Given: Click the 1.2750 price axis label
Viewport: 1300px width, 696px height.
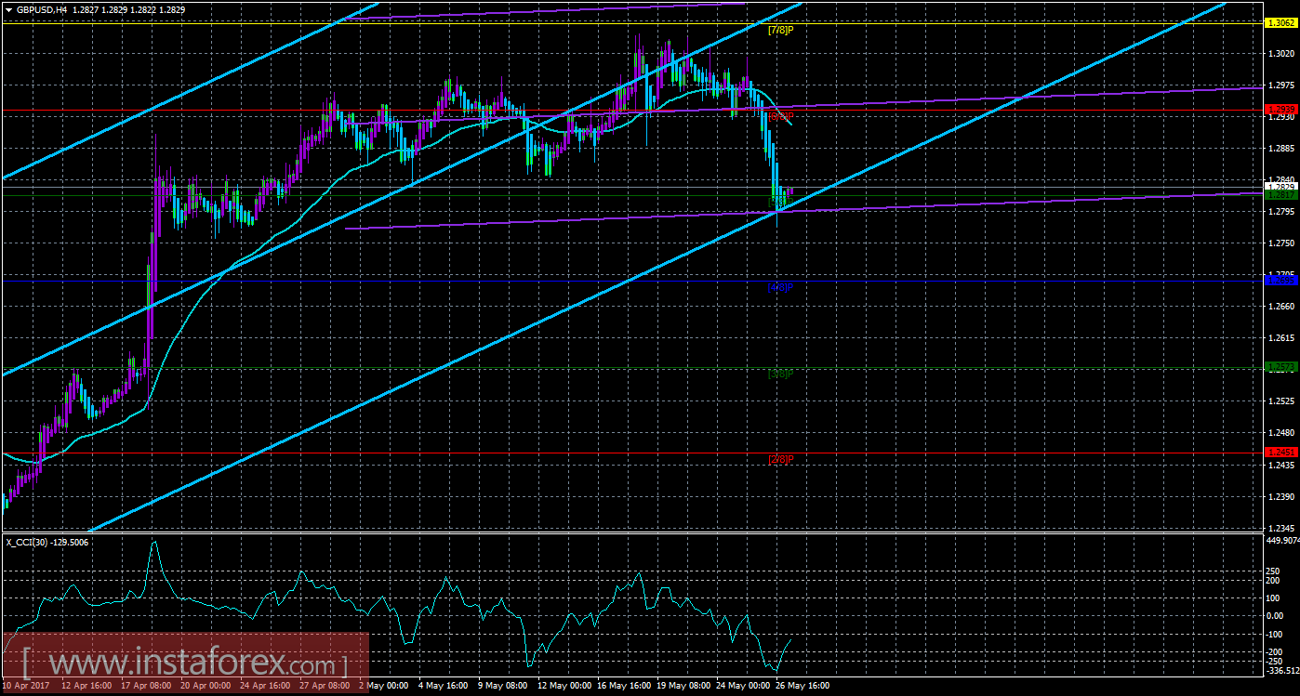Looking at the screenshot, I should click(1281, 243).
